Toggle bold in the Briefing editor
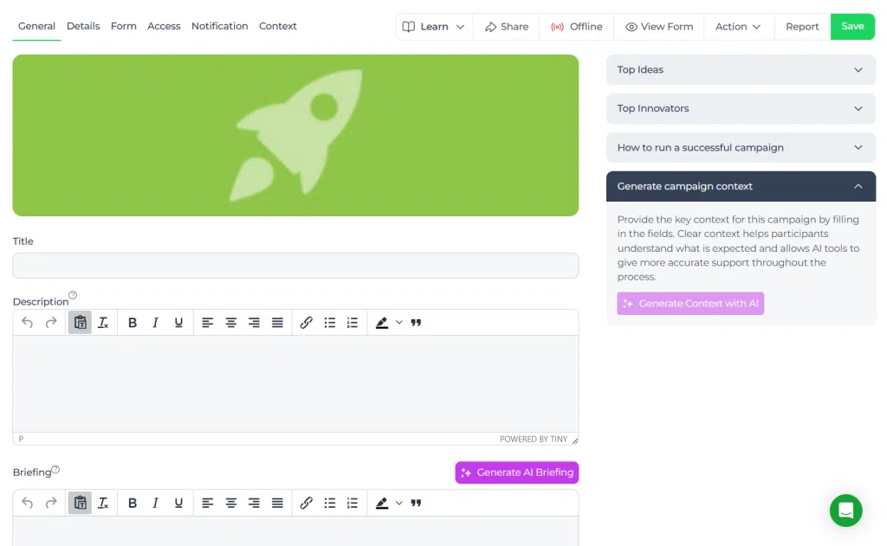 pos(133,503)
